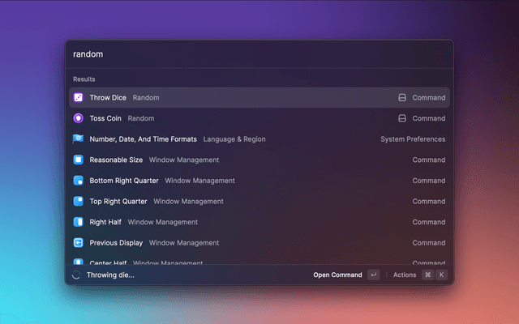Click the extension icon beside Toss Coin Command
The width and height of the screenshot is (519, 324).
401,118
